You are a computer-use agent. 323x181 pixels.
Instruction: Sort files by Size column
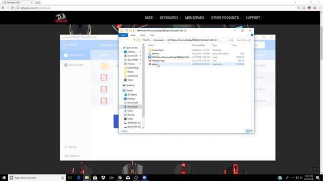point(234,45)
